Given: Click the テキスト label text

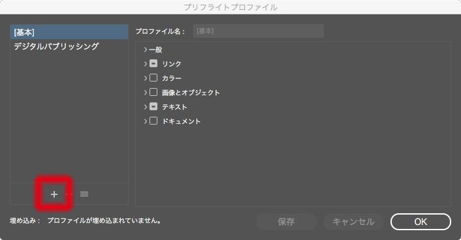Looking at the screenshot, I should tap(174, 107).
